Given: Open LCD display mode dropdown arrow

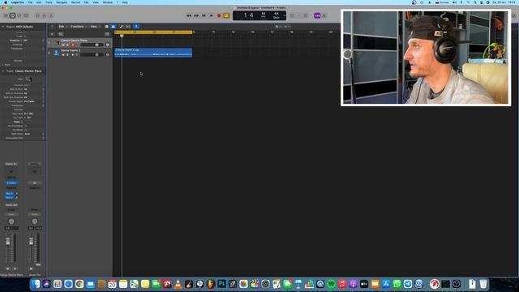Looking at the screenshot, I should 285,15.
